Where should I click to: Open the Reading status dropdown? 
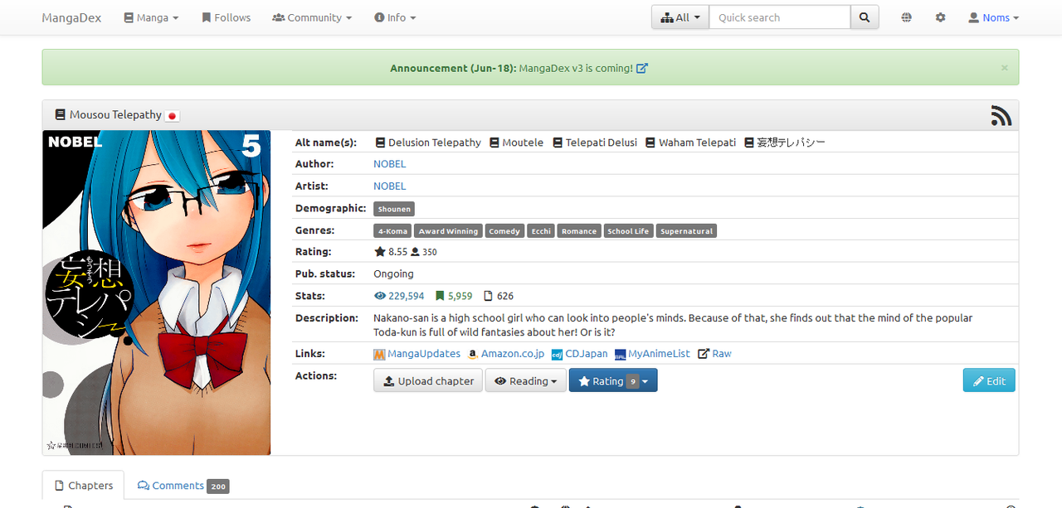[526, 381]
